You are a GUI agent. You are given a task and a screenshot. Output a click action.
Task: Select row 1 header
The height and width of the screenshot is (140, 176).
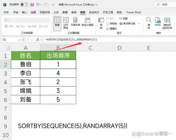coord(5,56)
